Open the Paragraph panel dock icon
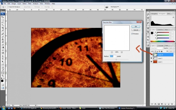176x110 pixels. [148, 40]
